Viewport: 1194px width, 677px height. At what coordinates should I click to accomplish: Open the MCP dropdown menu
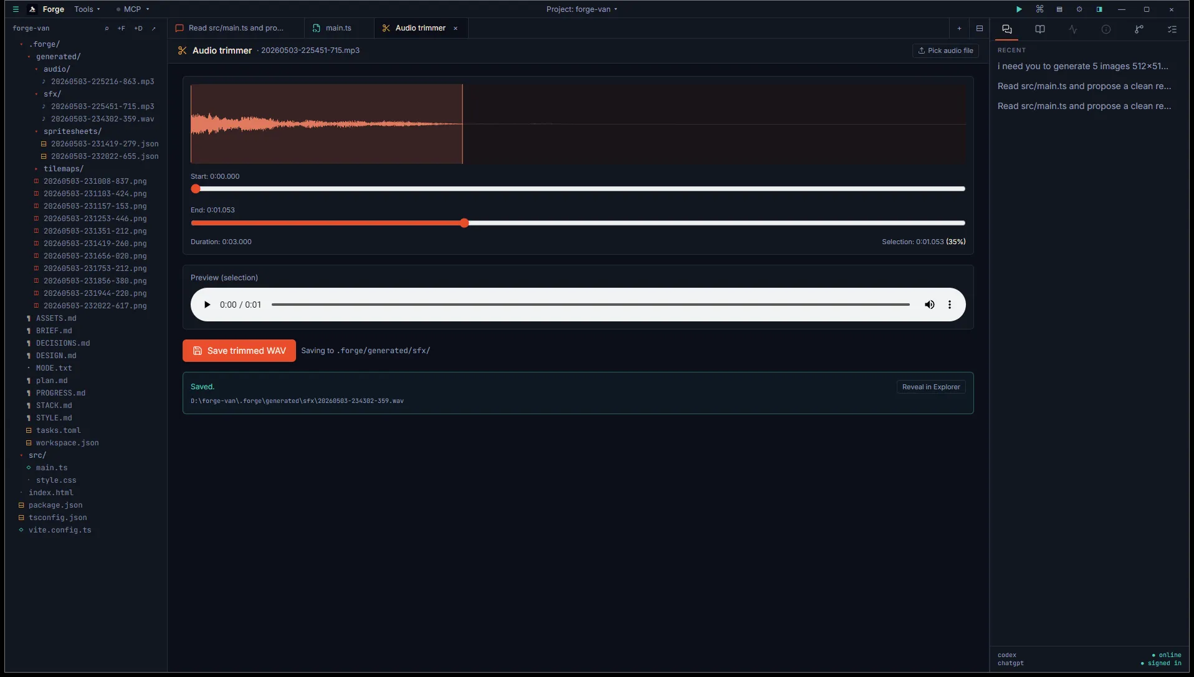pos(132,9)
